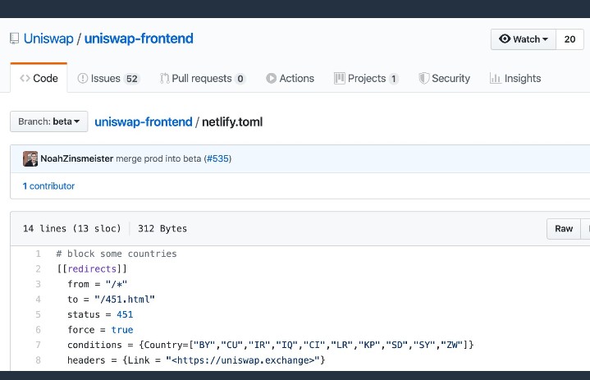Click the Actions play icon
Image resolution: width=590 pixels, height=380 pixels.
[x=271, y=78]
